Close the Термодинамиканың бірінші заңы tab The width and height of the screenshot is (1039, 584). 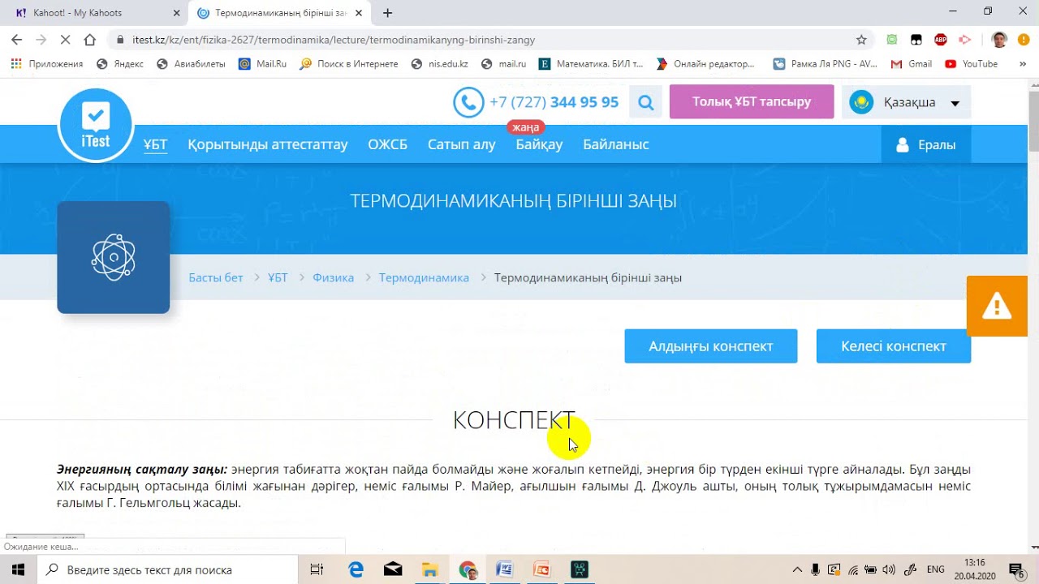click(359, 13)
